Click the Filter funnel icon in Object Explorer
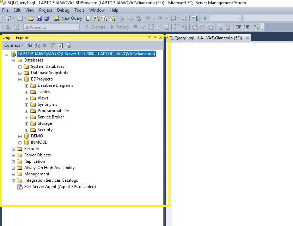The height and width of the screenshot is (226, 293). pyautogui.click(x=52, y=45)
